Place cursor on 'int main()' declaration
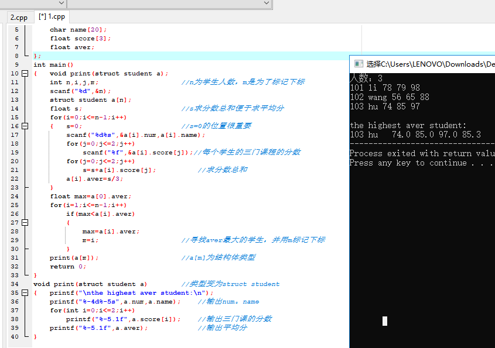The image size is (495, 348). coord(53,65)
